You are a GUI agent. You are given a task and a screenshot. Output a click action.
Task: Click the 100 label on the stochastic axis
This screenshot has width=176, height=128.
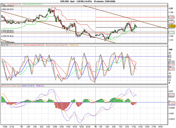tap(170, 50)
